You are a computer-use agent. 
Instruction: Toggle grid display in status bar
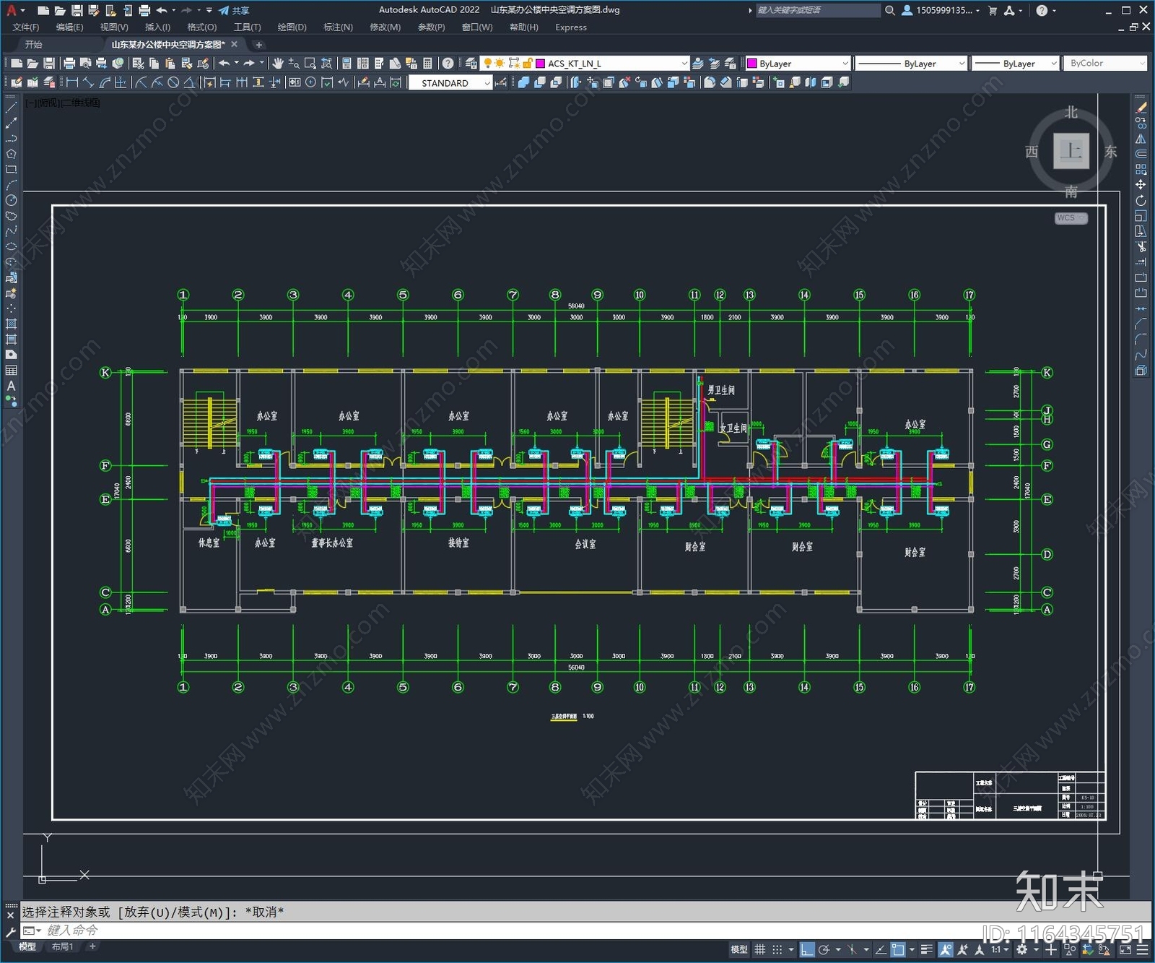coord(759,949)
